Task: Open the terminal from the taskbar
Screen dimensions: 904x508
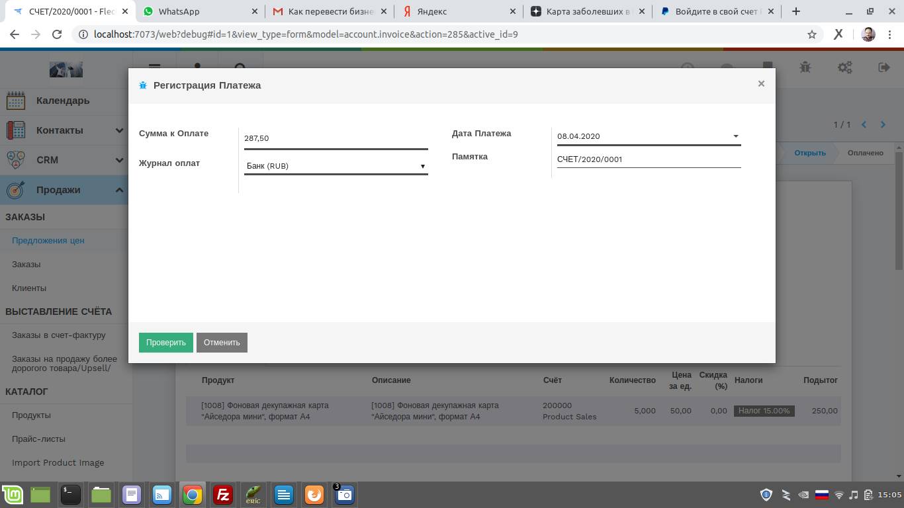Action: coord(71,494)
